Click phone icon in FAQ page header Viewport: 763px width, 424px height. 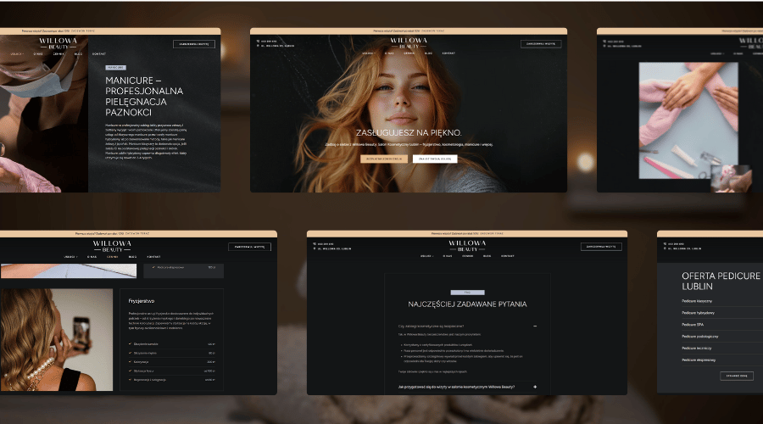click(x=314, y=244)
